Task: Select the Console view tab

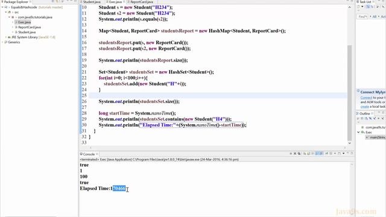Action: coord(89,154)
